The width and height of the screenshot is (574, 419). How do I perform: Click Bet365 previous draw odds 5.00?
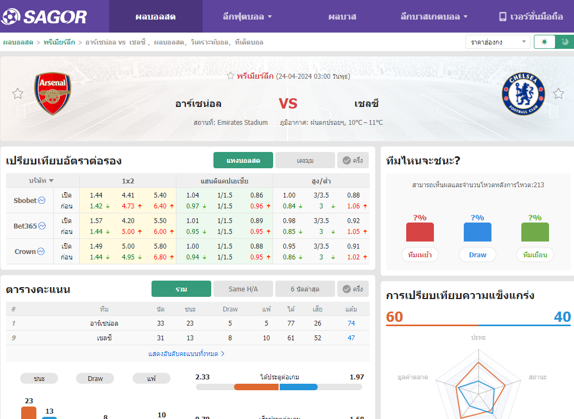pyautogui.click(x=128, y=232)
